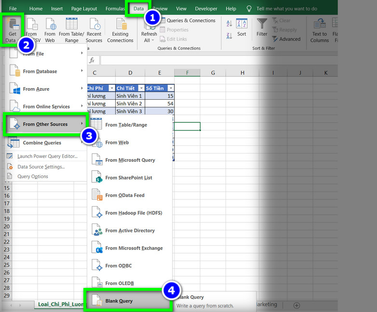This screenshot has height=312, width=377.
Task: Sort Z to A descending
Action: (x=229, y=36)
